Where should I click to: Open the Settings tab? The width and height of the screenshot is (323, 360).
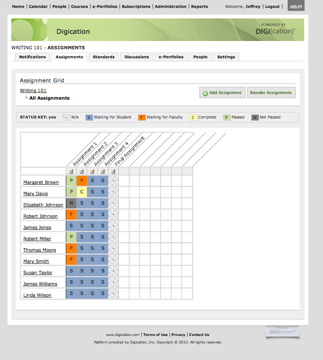pos(226,57)
